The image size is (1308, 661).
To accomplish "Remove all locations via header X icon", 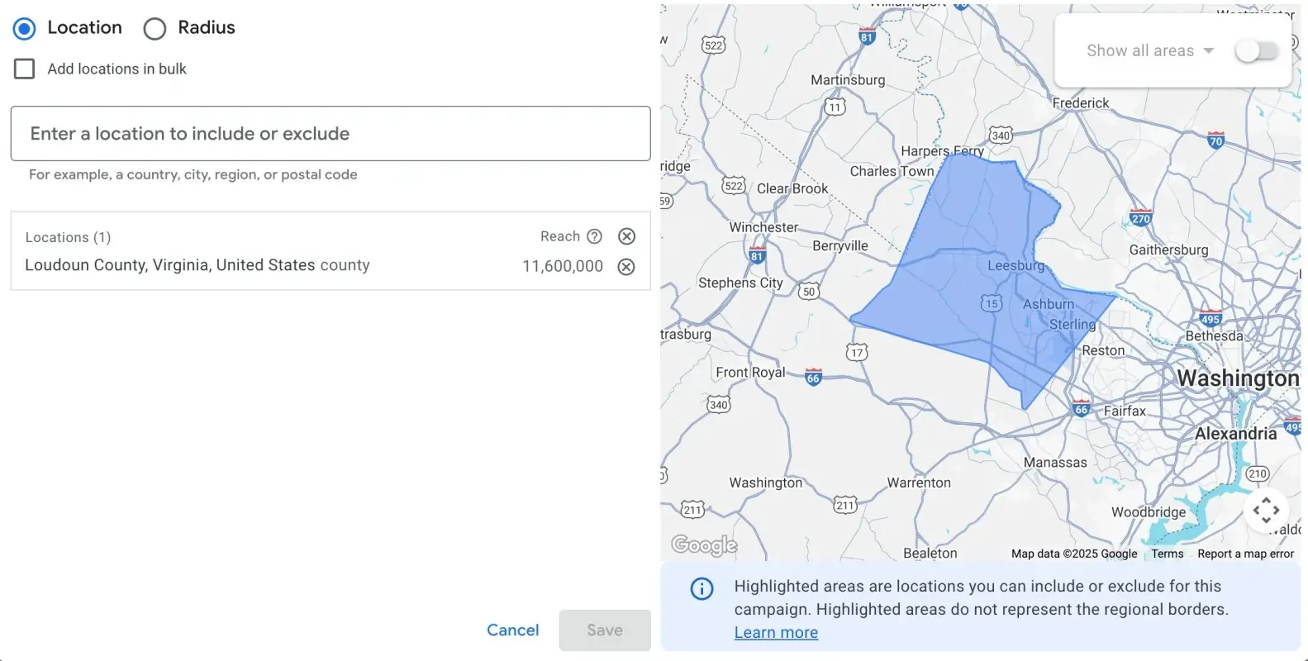I will [x=627, y=236].
